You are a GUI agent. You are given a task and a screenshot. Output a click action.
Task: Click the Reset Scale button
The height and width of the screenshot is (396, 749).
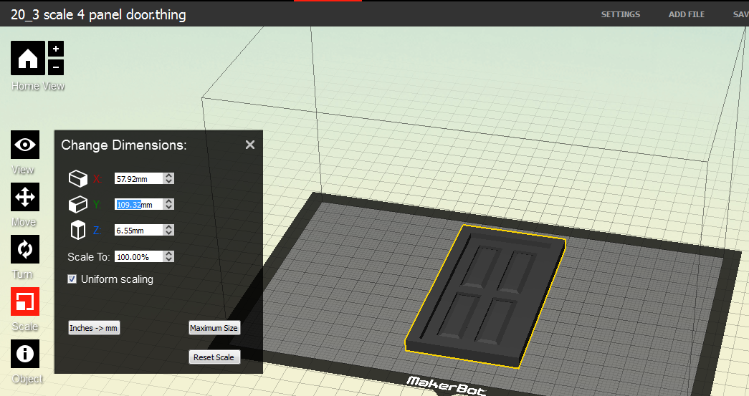[214, 357]
